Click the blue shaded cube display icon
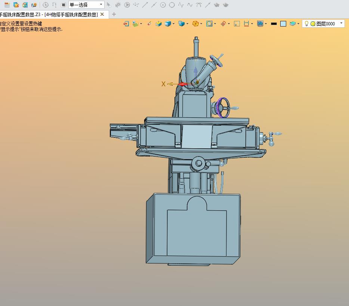Viewport: 349px width, 306px height. [x=168, y=24]
